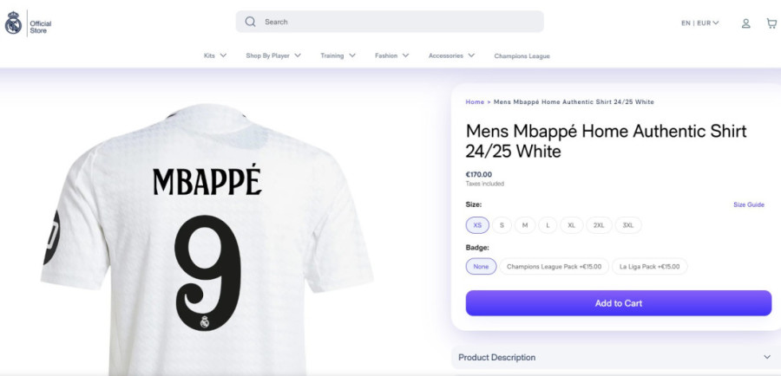Open the user account icon
This screenshot has height=376, width=781.
(745, 23)
